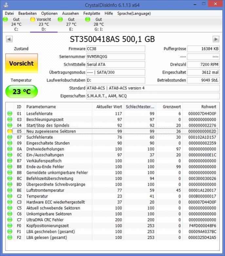The height and width of the screenshot is (256, 225).
Task: Click the green status icon for Drehwiederholungen
Action: (10, 149)
